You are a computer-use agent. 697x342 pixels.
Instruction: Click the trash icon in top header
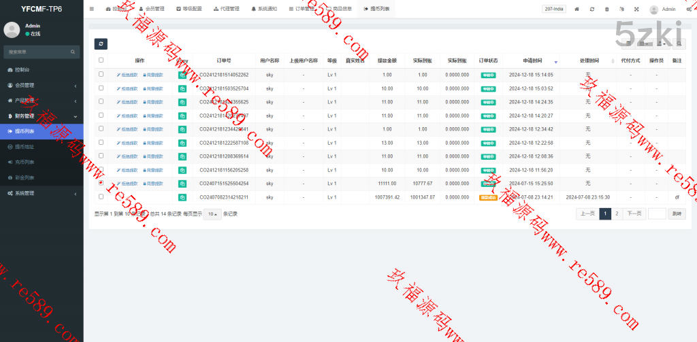[x=606, y=10]
